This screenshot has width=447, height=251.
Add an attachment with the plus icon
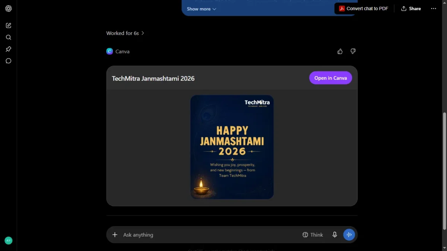point(115,235)
